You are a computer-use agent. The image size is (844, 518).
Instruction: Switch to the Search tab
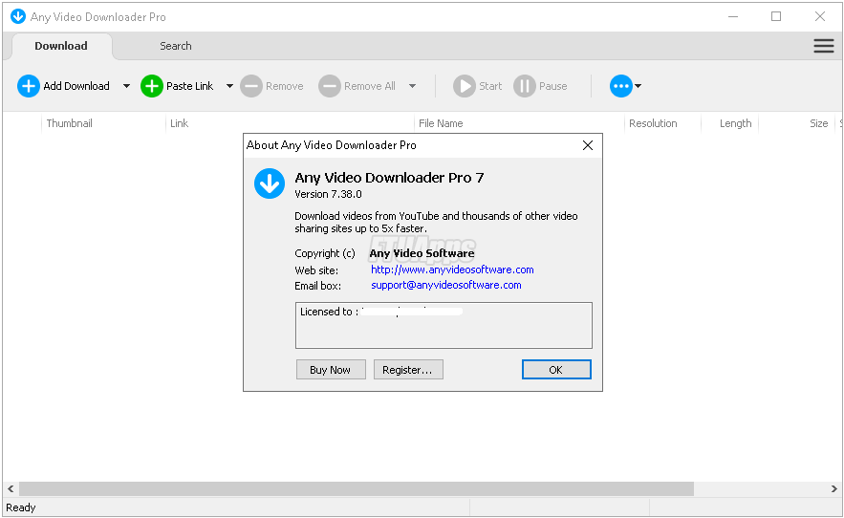pyautogui.click(x=176, y=46)
